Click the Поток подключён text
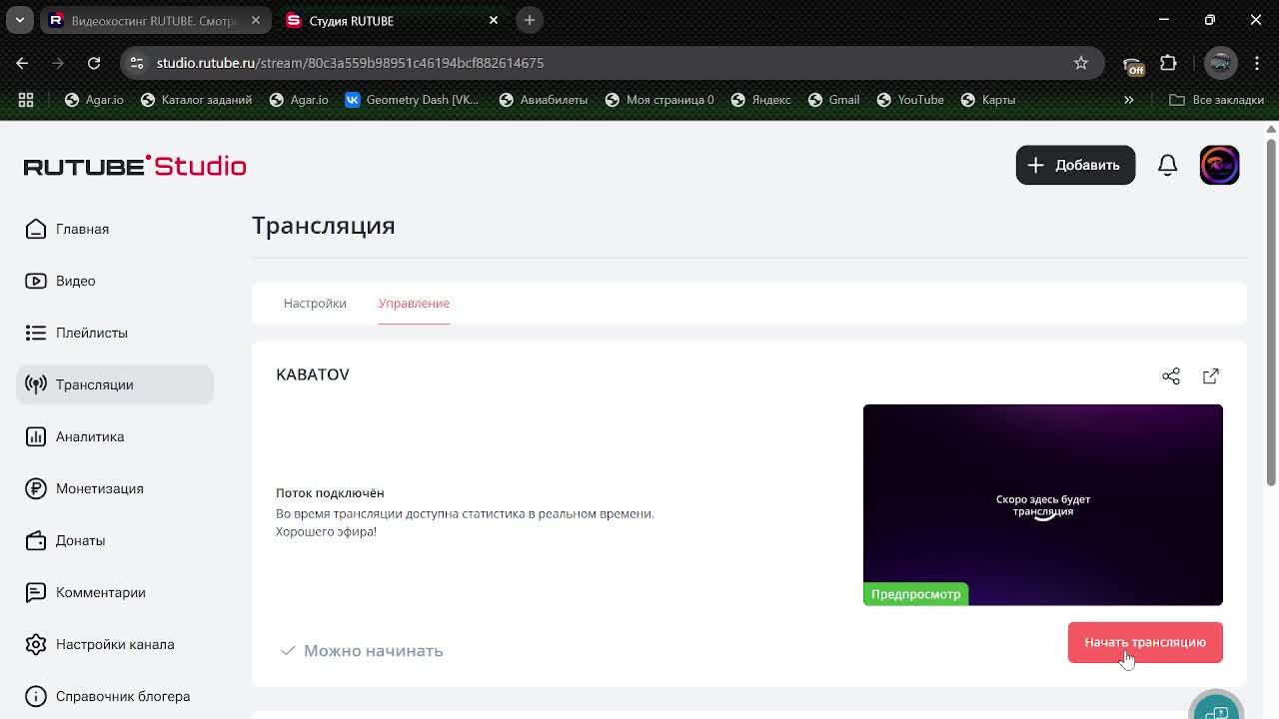The width and height of the screenshot is (1279, 719). [x=330, y=493]
